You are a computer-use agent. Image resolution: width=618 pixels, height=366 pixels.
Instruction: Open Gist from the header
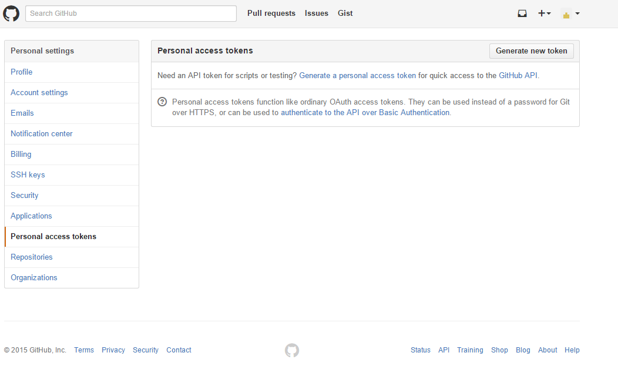[x=345, y=14]
